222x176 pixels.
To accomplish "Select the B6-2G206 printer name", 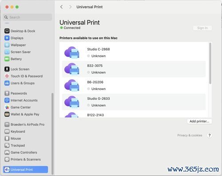I will [95, 82].
